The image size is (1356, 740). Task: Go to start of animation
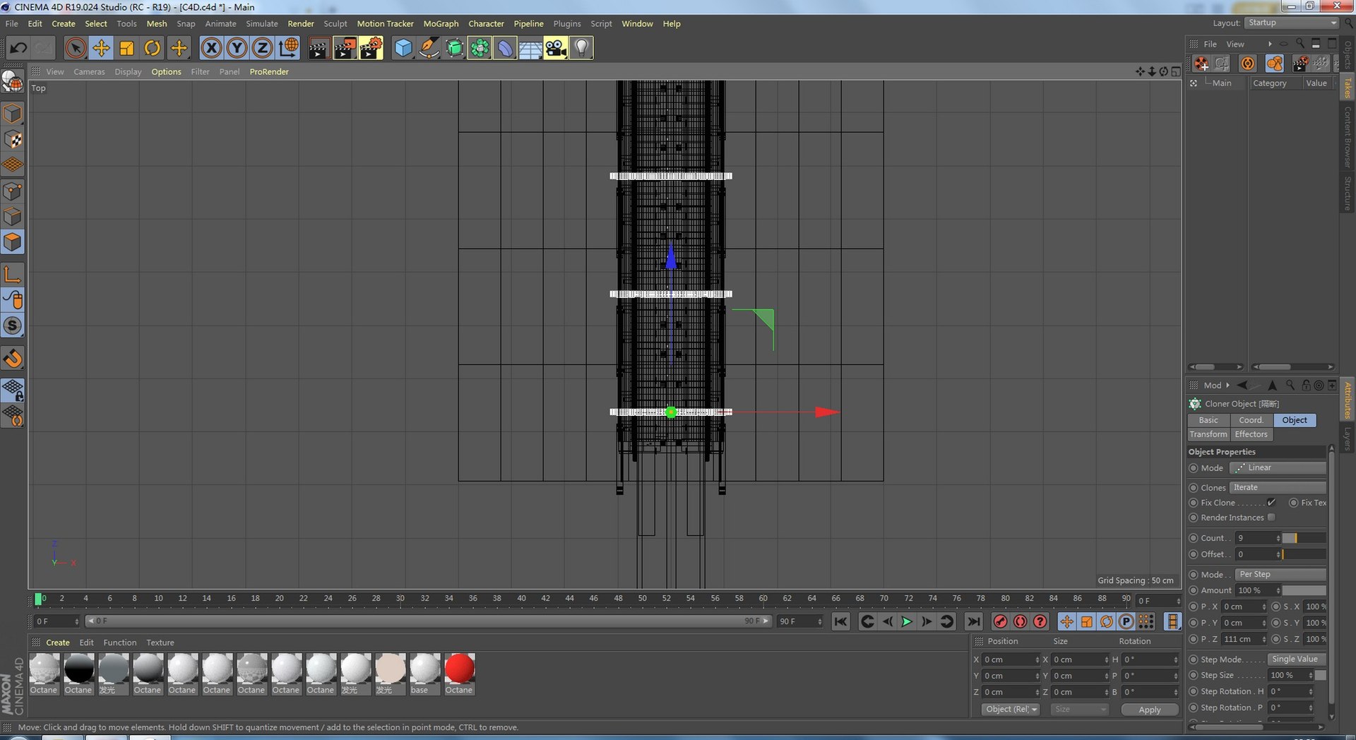click(840, 621)
